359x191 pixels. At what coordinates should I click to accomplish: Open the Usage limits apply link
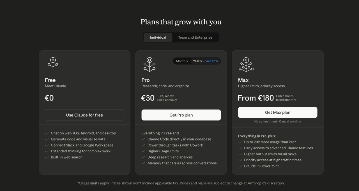click(x=94, y=183)
